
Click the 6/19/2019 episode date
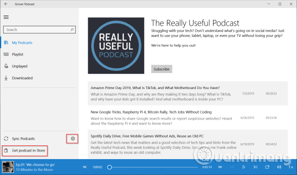click(247, 144)
